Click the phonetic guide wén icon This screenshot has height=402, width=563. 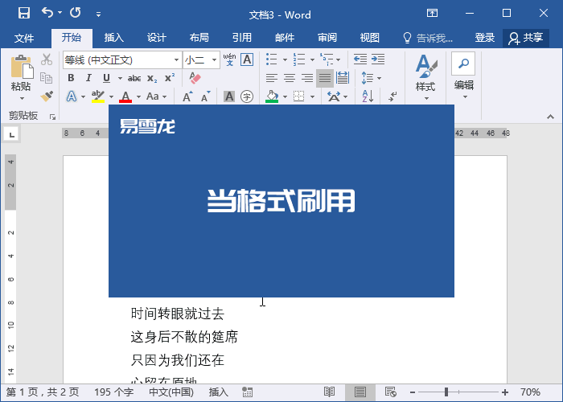pyautogui.click(x=229, y=59)
